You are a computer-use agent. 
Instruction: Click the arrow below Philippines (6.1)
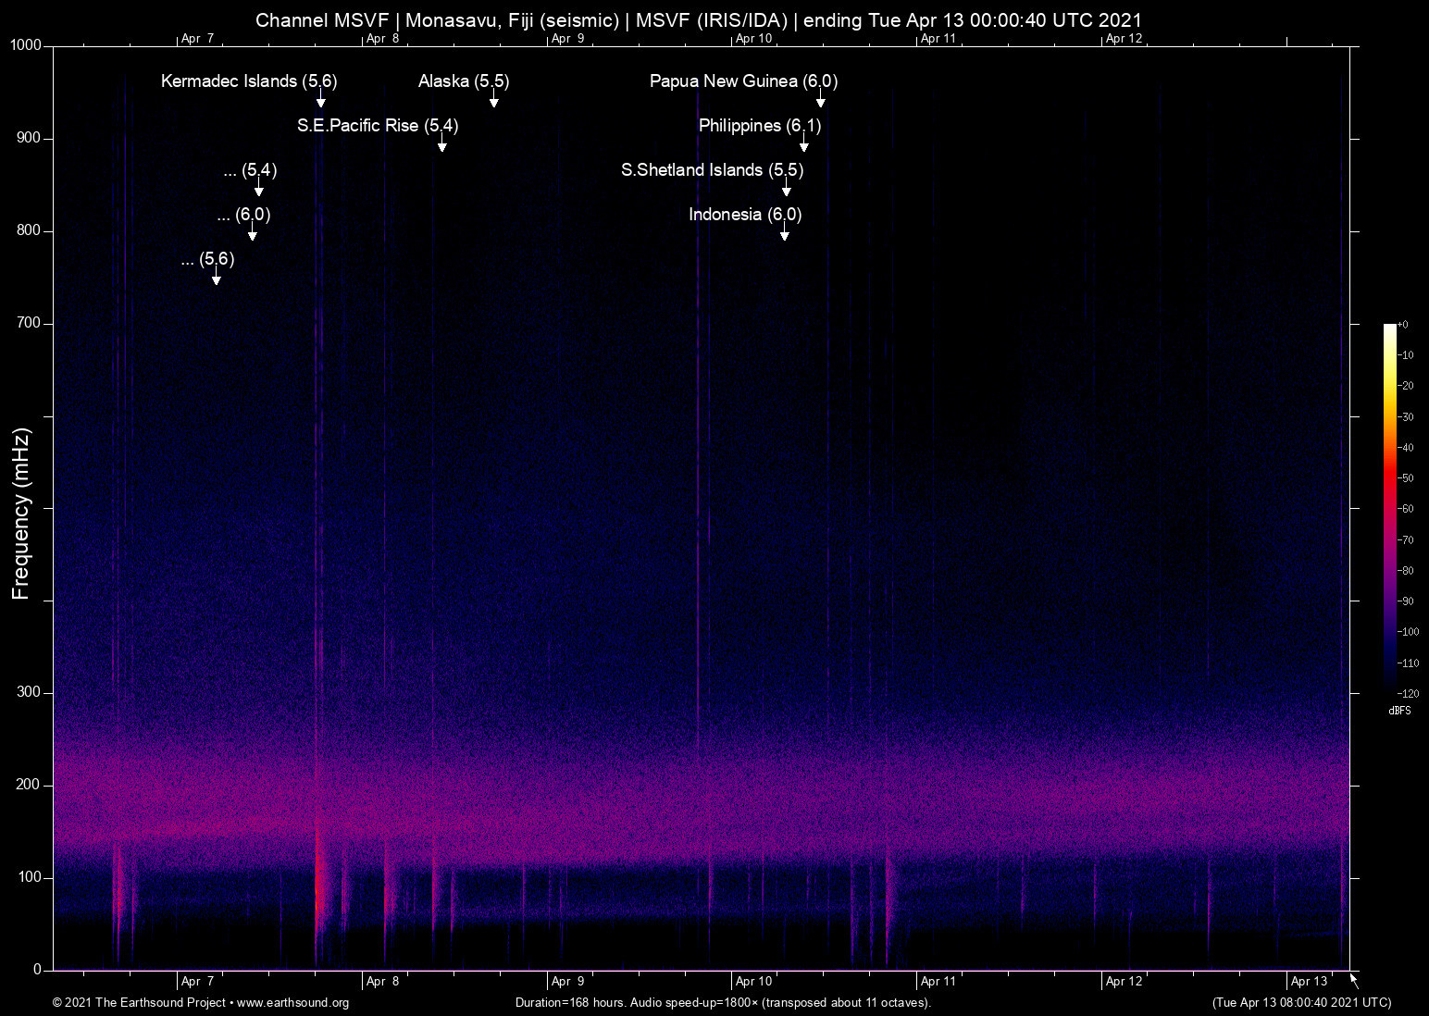(x=804, y=144)
